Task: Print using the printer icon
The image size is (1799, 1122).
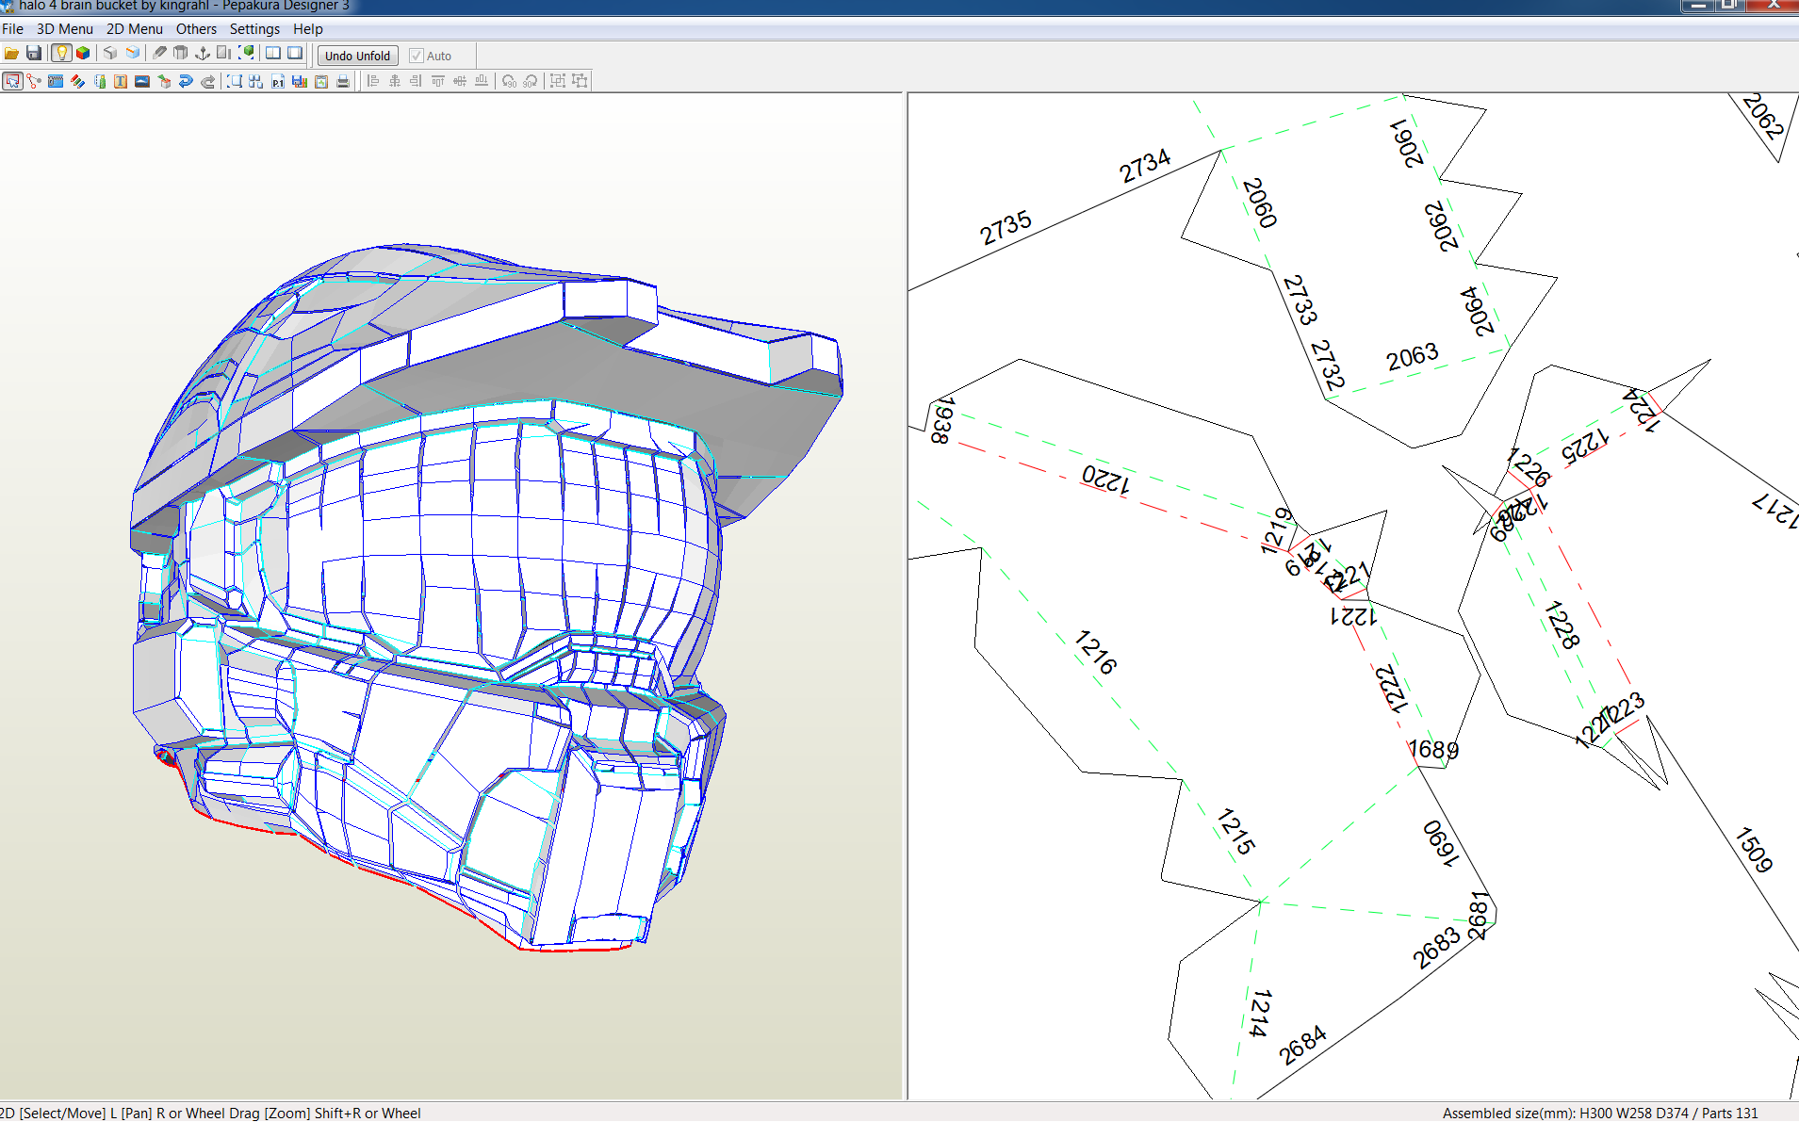Action: (343, 82)
